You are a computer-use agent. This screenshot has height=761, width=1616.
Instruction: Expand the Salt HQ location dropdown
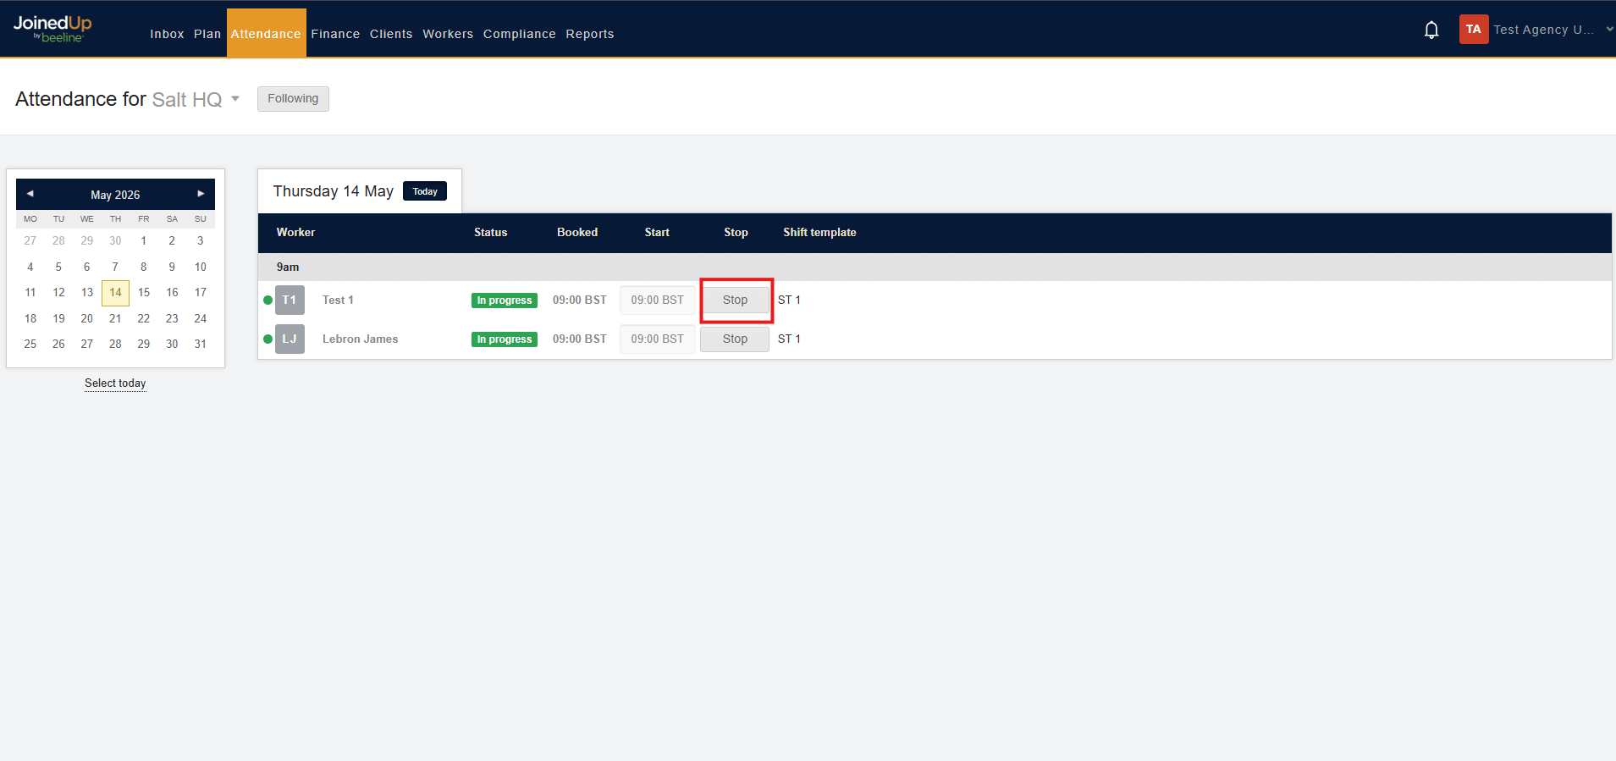[x=235, y=99]
